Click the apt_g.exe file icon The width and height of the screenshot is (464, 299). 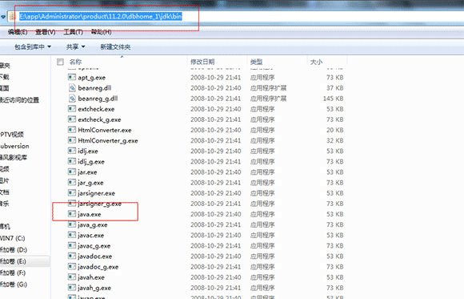pyautogui.click(x=72, y=78)
